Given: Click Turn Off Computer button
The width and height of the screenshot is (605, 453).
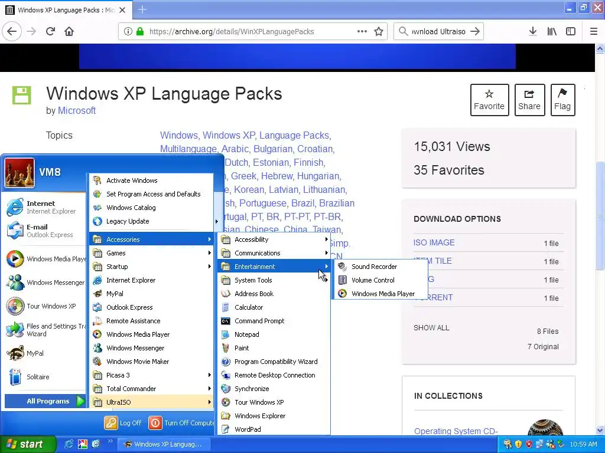Looking at the screenshot, I should click(x=181, y=423).
